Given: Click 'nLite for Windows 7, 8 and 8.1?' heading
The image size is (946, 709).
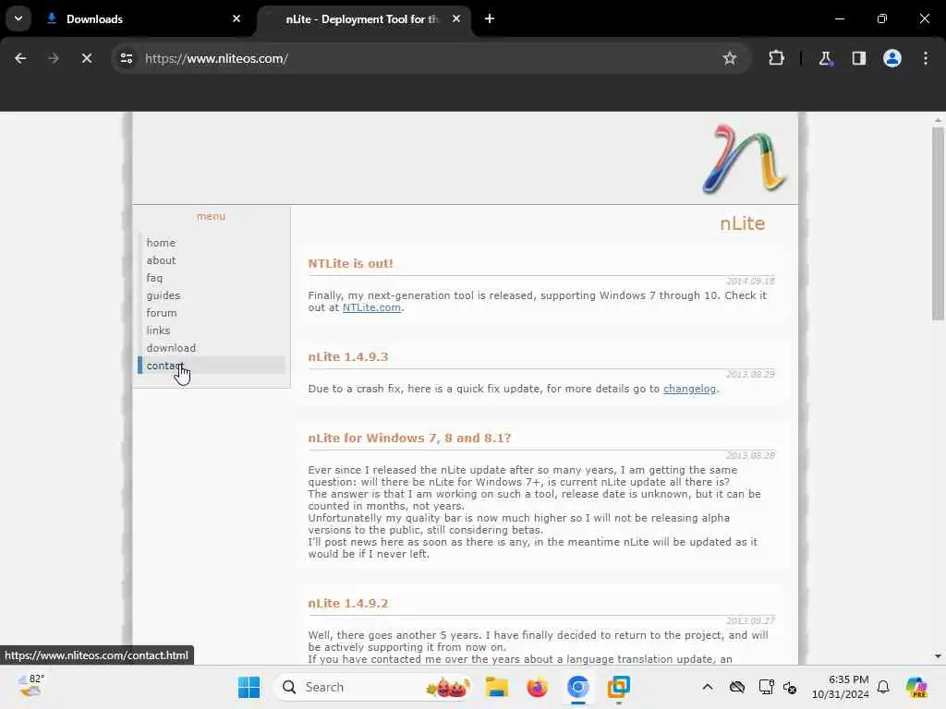Looking at the screenshot, I should click(x=409, y=439).
